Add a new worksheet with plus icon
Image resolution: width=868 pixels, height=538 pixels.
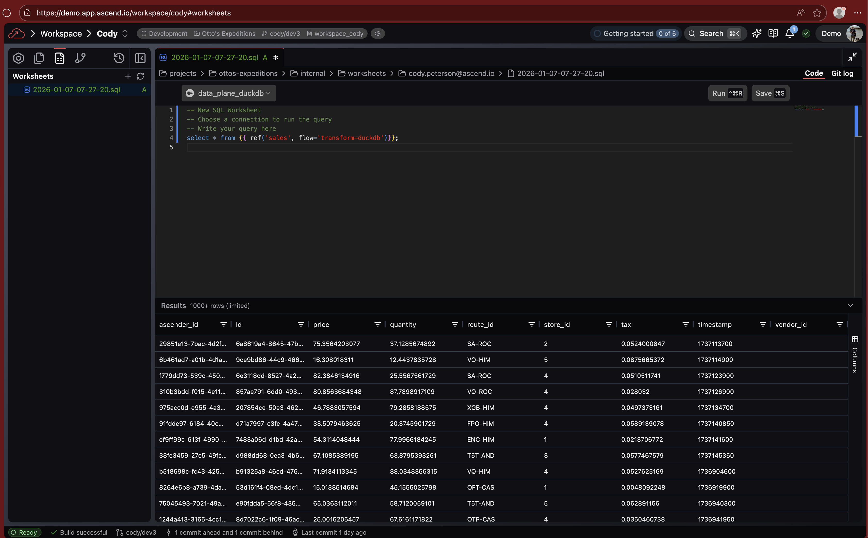pyautogui.click(x=128, y=76)
